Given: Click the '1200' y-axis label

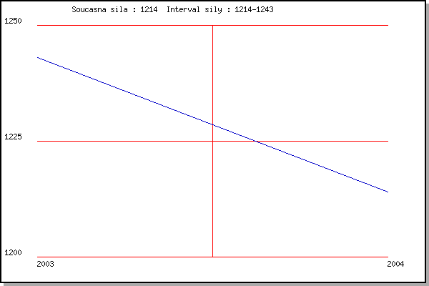Looking at the screenshot, I should click(x=13, y=252).
